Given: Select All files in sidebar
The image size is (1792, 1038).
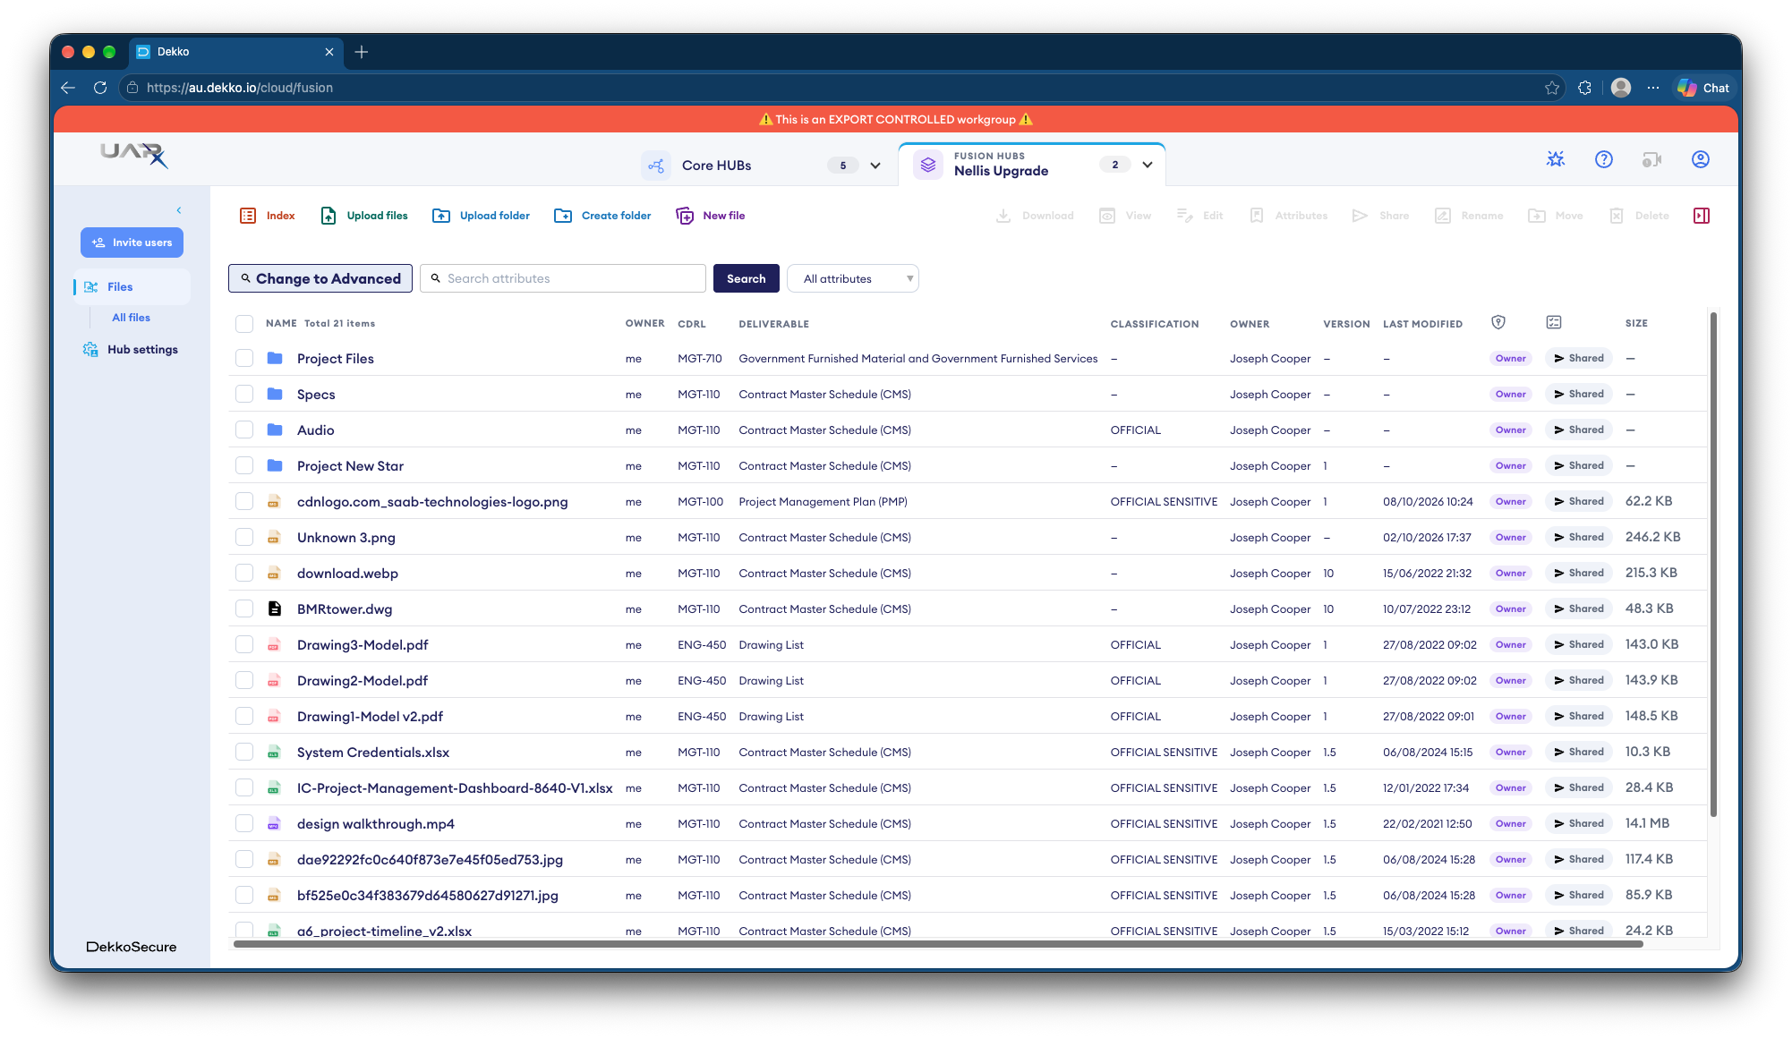Looking at the screenshot, I should [131, 318].
